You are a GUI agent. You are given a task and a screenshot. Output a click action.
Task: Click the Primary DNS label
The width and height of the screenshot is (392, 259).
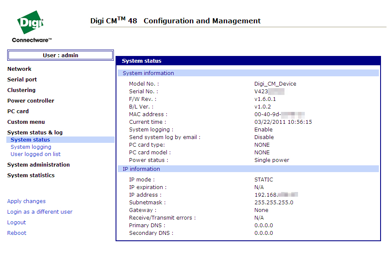tap(147, 226)
